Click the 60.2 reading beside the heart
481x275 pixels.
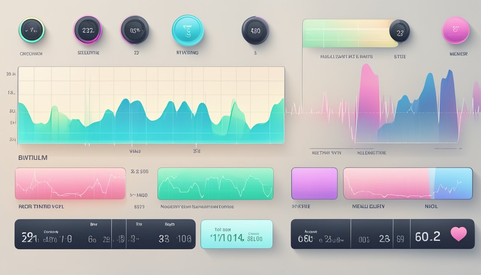[427, 236]
